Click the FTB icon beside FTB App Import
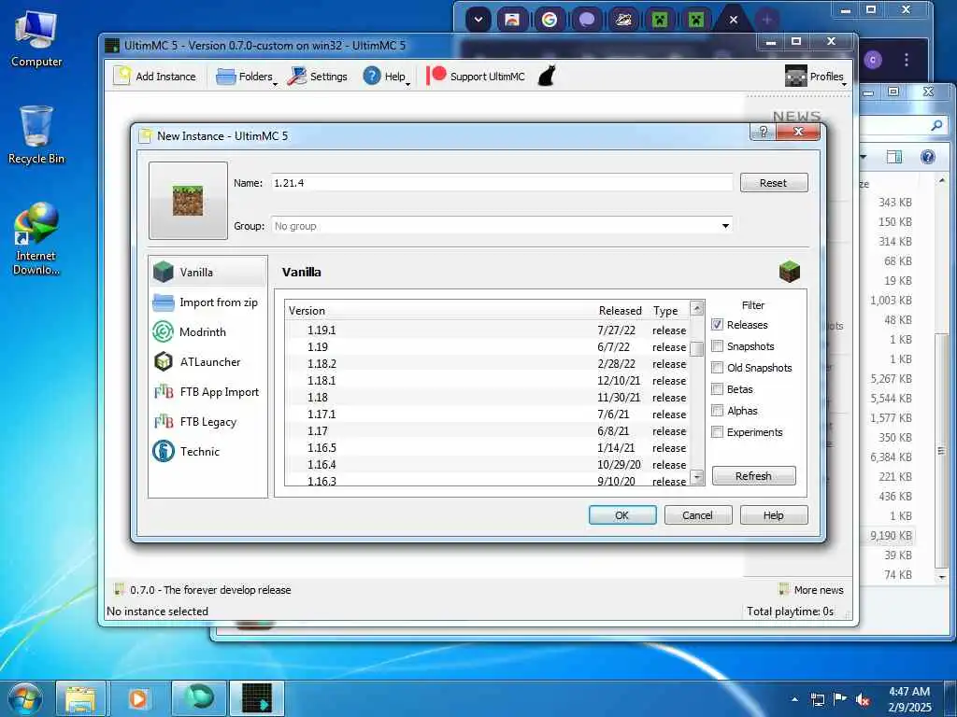Image resolution: width=957 pixels, height=717 pixels. click(x=164, y=391)
